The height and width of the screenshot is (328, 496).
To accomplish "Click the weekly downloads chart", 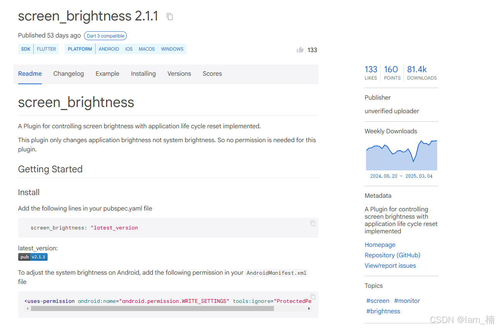I will coord(402,155).
